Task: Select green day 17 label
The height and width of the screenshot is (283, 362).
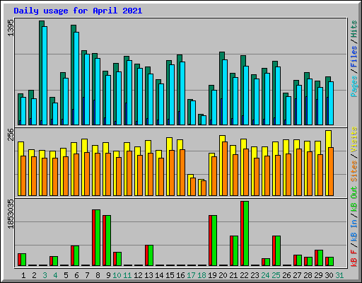Action: pos(191,275)
